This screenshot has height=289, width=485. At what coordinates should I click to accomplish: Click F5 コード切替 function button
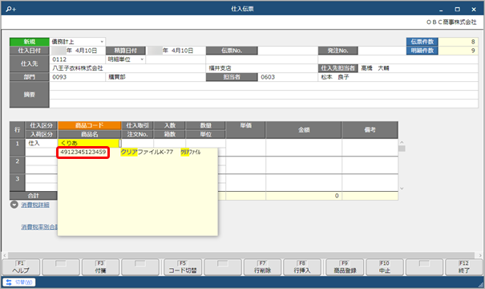click(183, 267)
